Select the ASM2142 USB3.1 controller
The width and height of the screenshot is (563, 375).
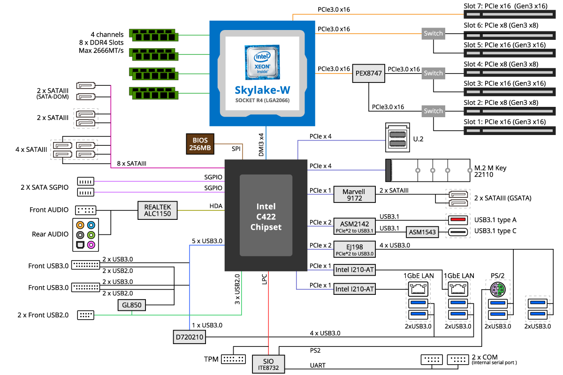click(354, 225)
